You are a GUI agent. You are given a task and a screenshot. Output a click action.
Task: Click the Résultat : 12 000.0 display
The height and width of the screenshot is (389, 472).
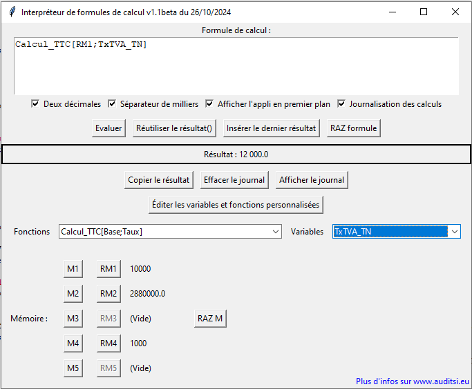point(236,154)
